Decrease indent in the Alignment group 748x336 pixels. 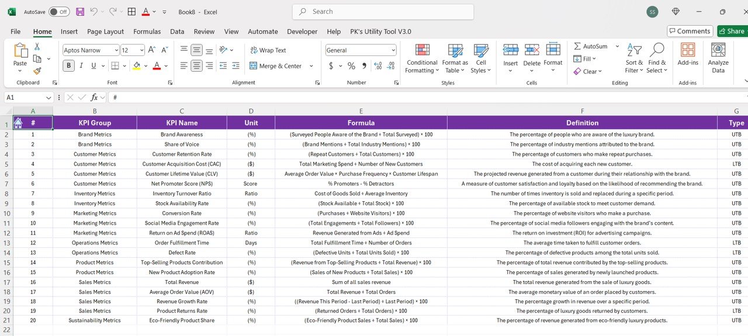click(223, 66)
